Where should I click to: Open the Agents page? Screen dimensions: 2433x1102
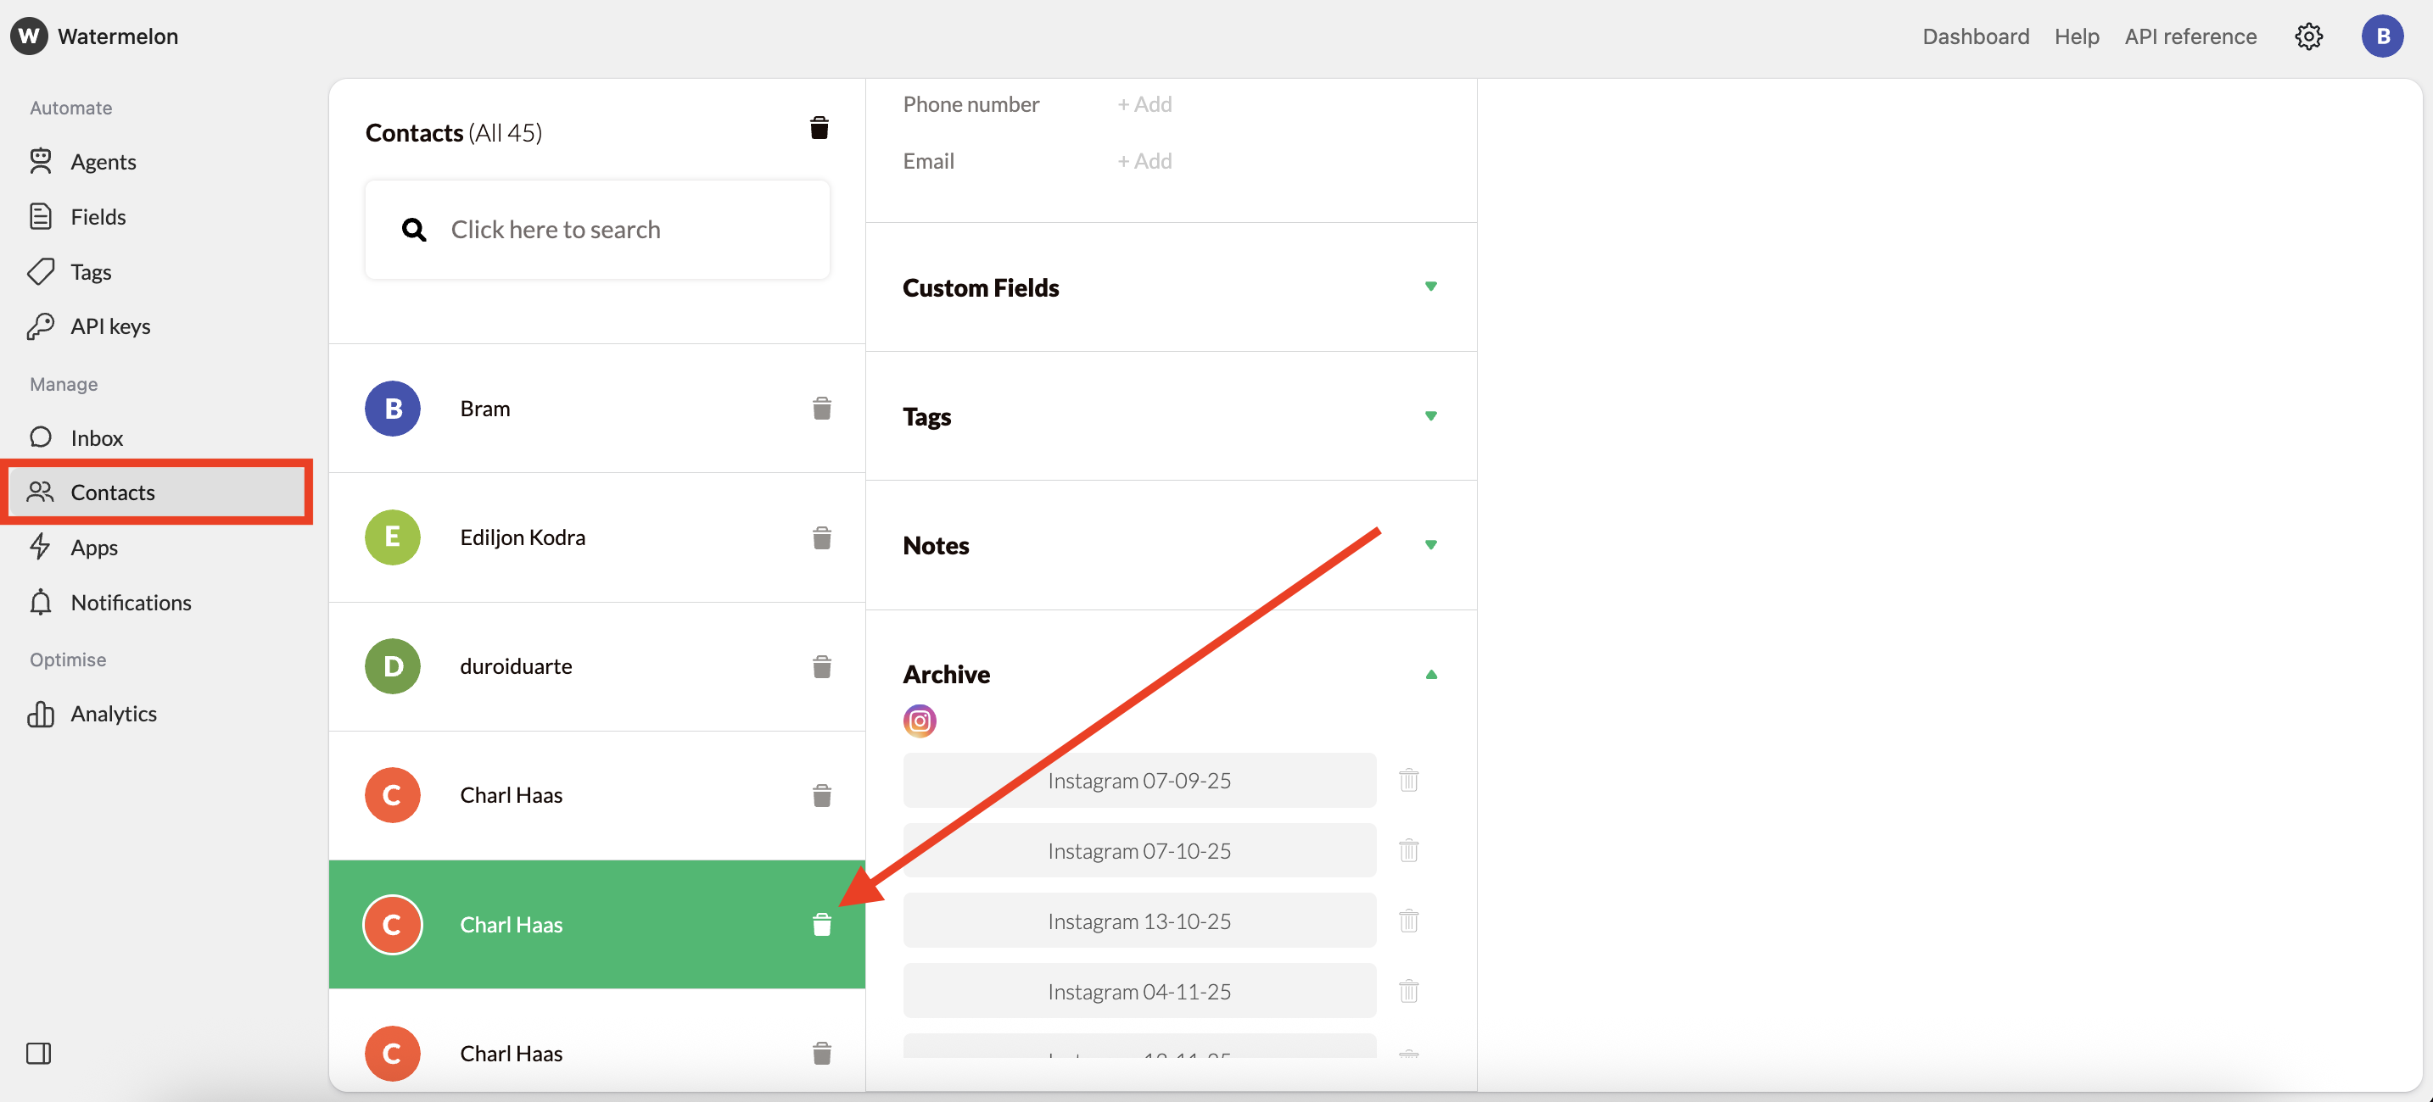click(103, 161)
